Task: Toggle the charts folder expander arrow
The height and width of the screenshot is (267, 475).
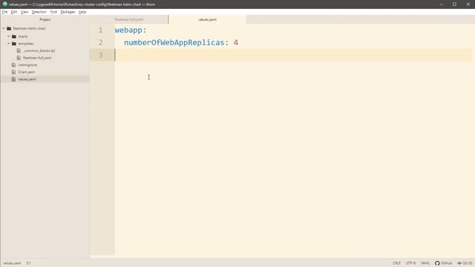Action: [9, 36]
